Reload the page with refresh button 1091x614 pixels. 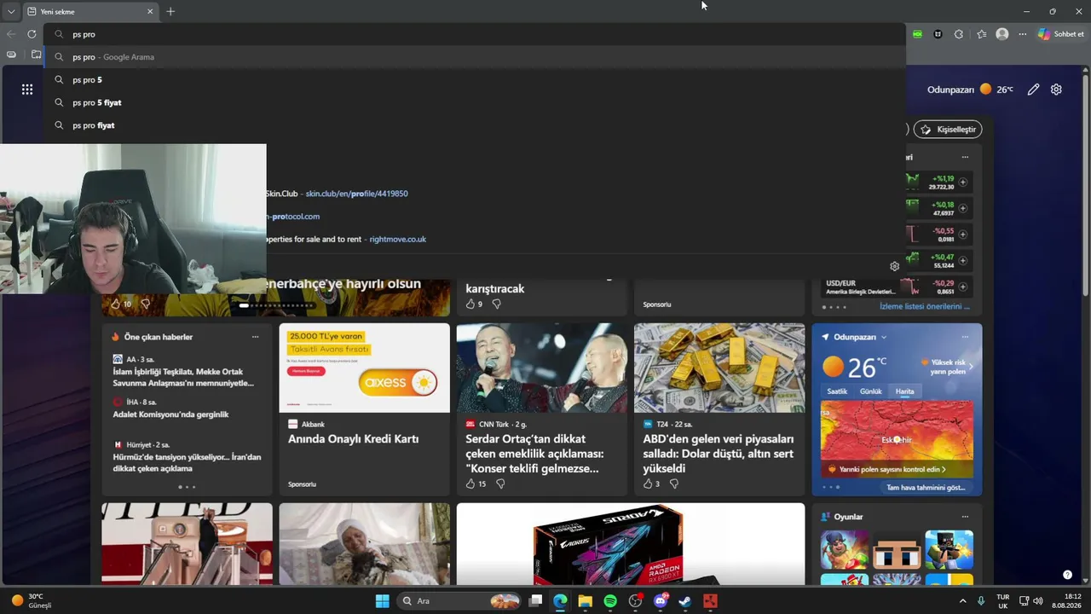[32, 34]
